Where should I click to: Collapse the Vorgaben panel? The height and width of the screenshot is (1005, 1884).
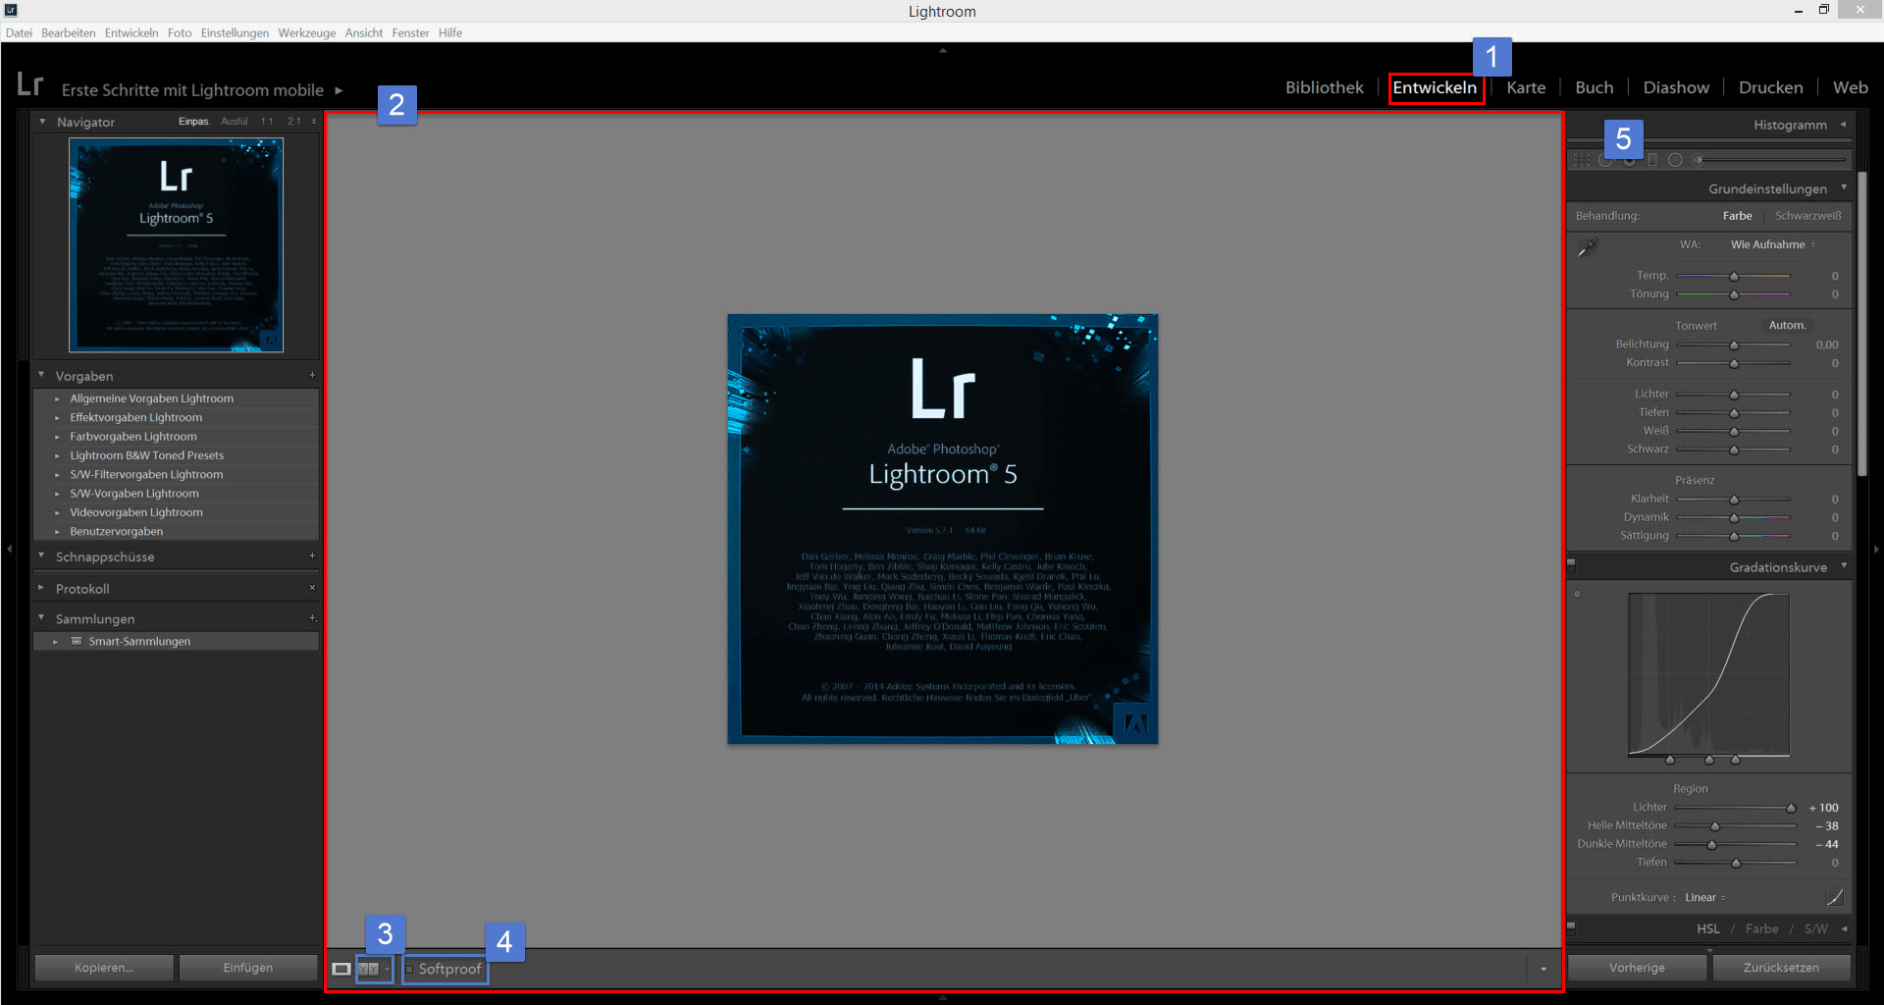[x=41, y=375]
